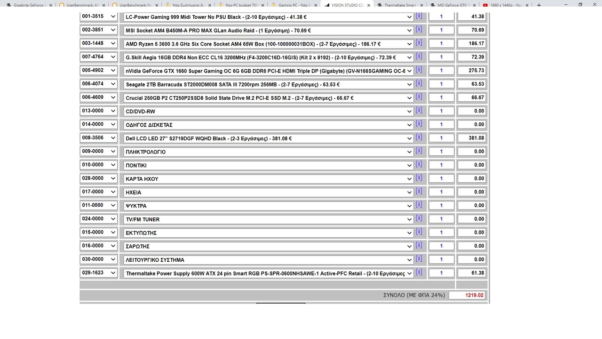This screenshot has width=602, height=339.
Task: Click the 186.17 price field
Action: point(472,43)
